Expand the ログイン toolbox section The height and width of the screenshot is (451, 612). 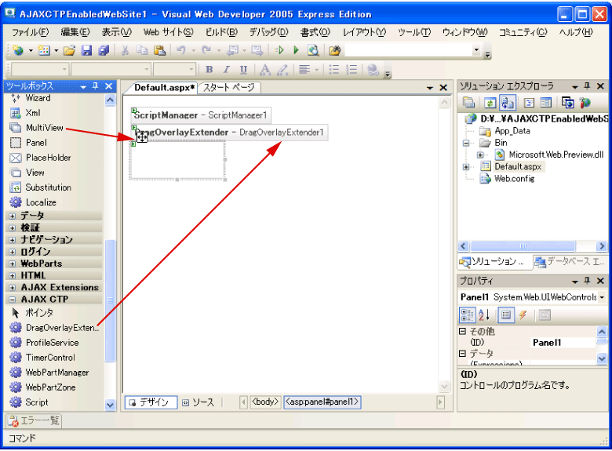point(12,252)
